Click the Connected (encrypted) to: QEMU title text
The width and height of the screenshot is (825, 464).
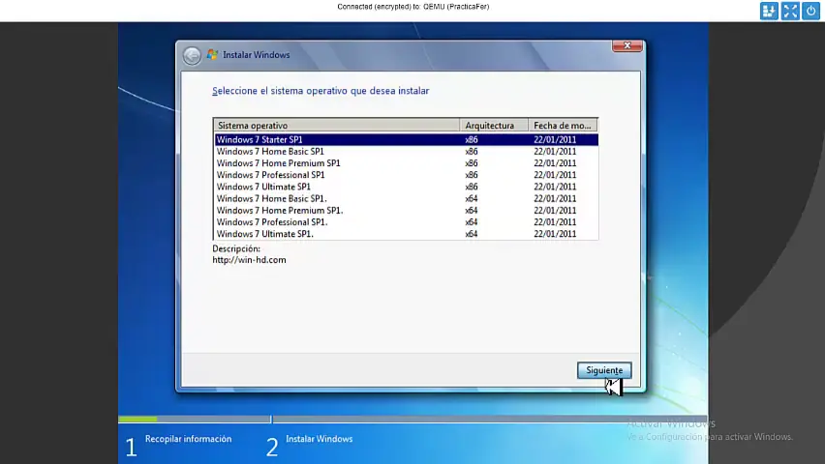click(x=413, y=7)
